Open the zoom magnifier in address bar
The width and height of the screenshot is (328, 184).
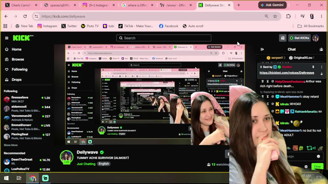tap(266, 16)
